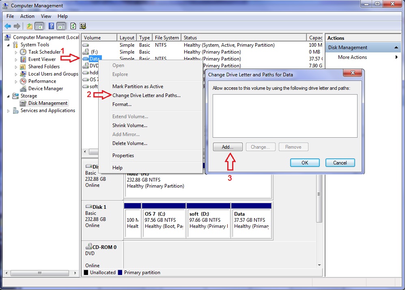
Task: Collapse the Disk Management actions section
Action: pyautogui.click(x=396, y=48)
